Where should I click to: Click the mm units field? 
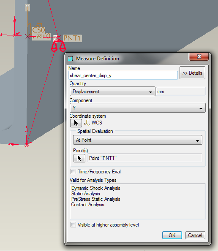click(181, 92)
